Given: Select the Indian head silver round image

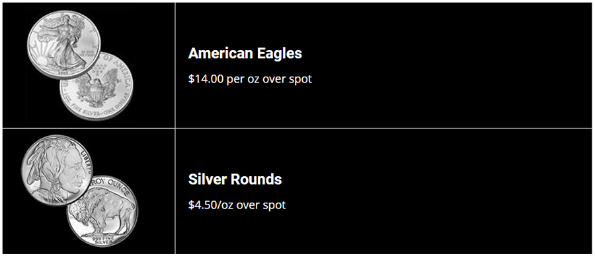Looking at the screenshot, I should tap(57, 171).
